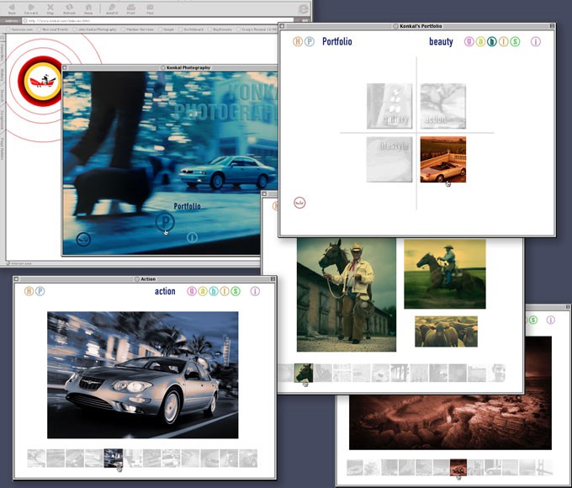Click the round P Portfolio icon on photo
This screenshot has height=488, width=572.
point(165,222)
